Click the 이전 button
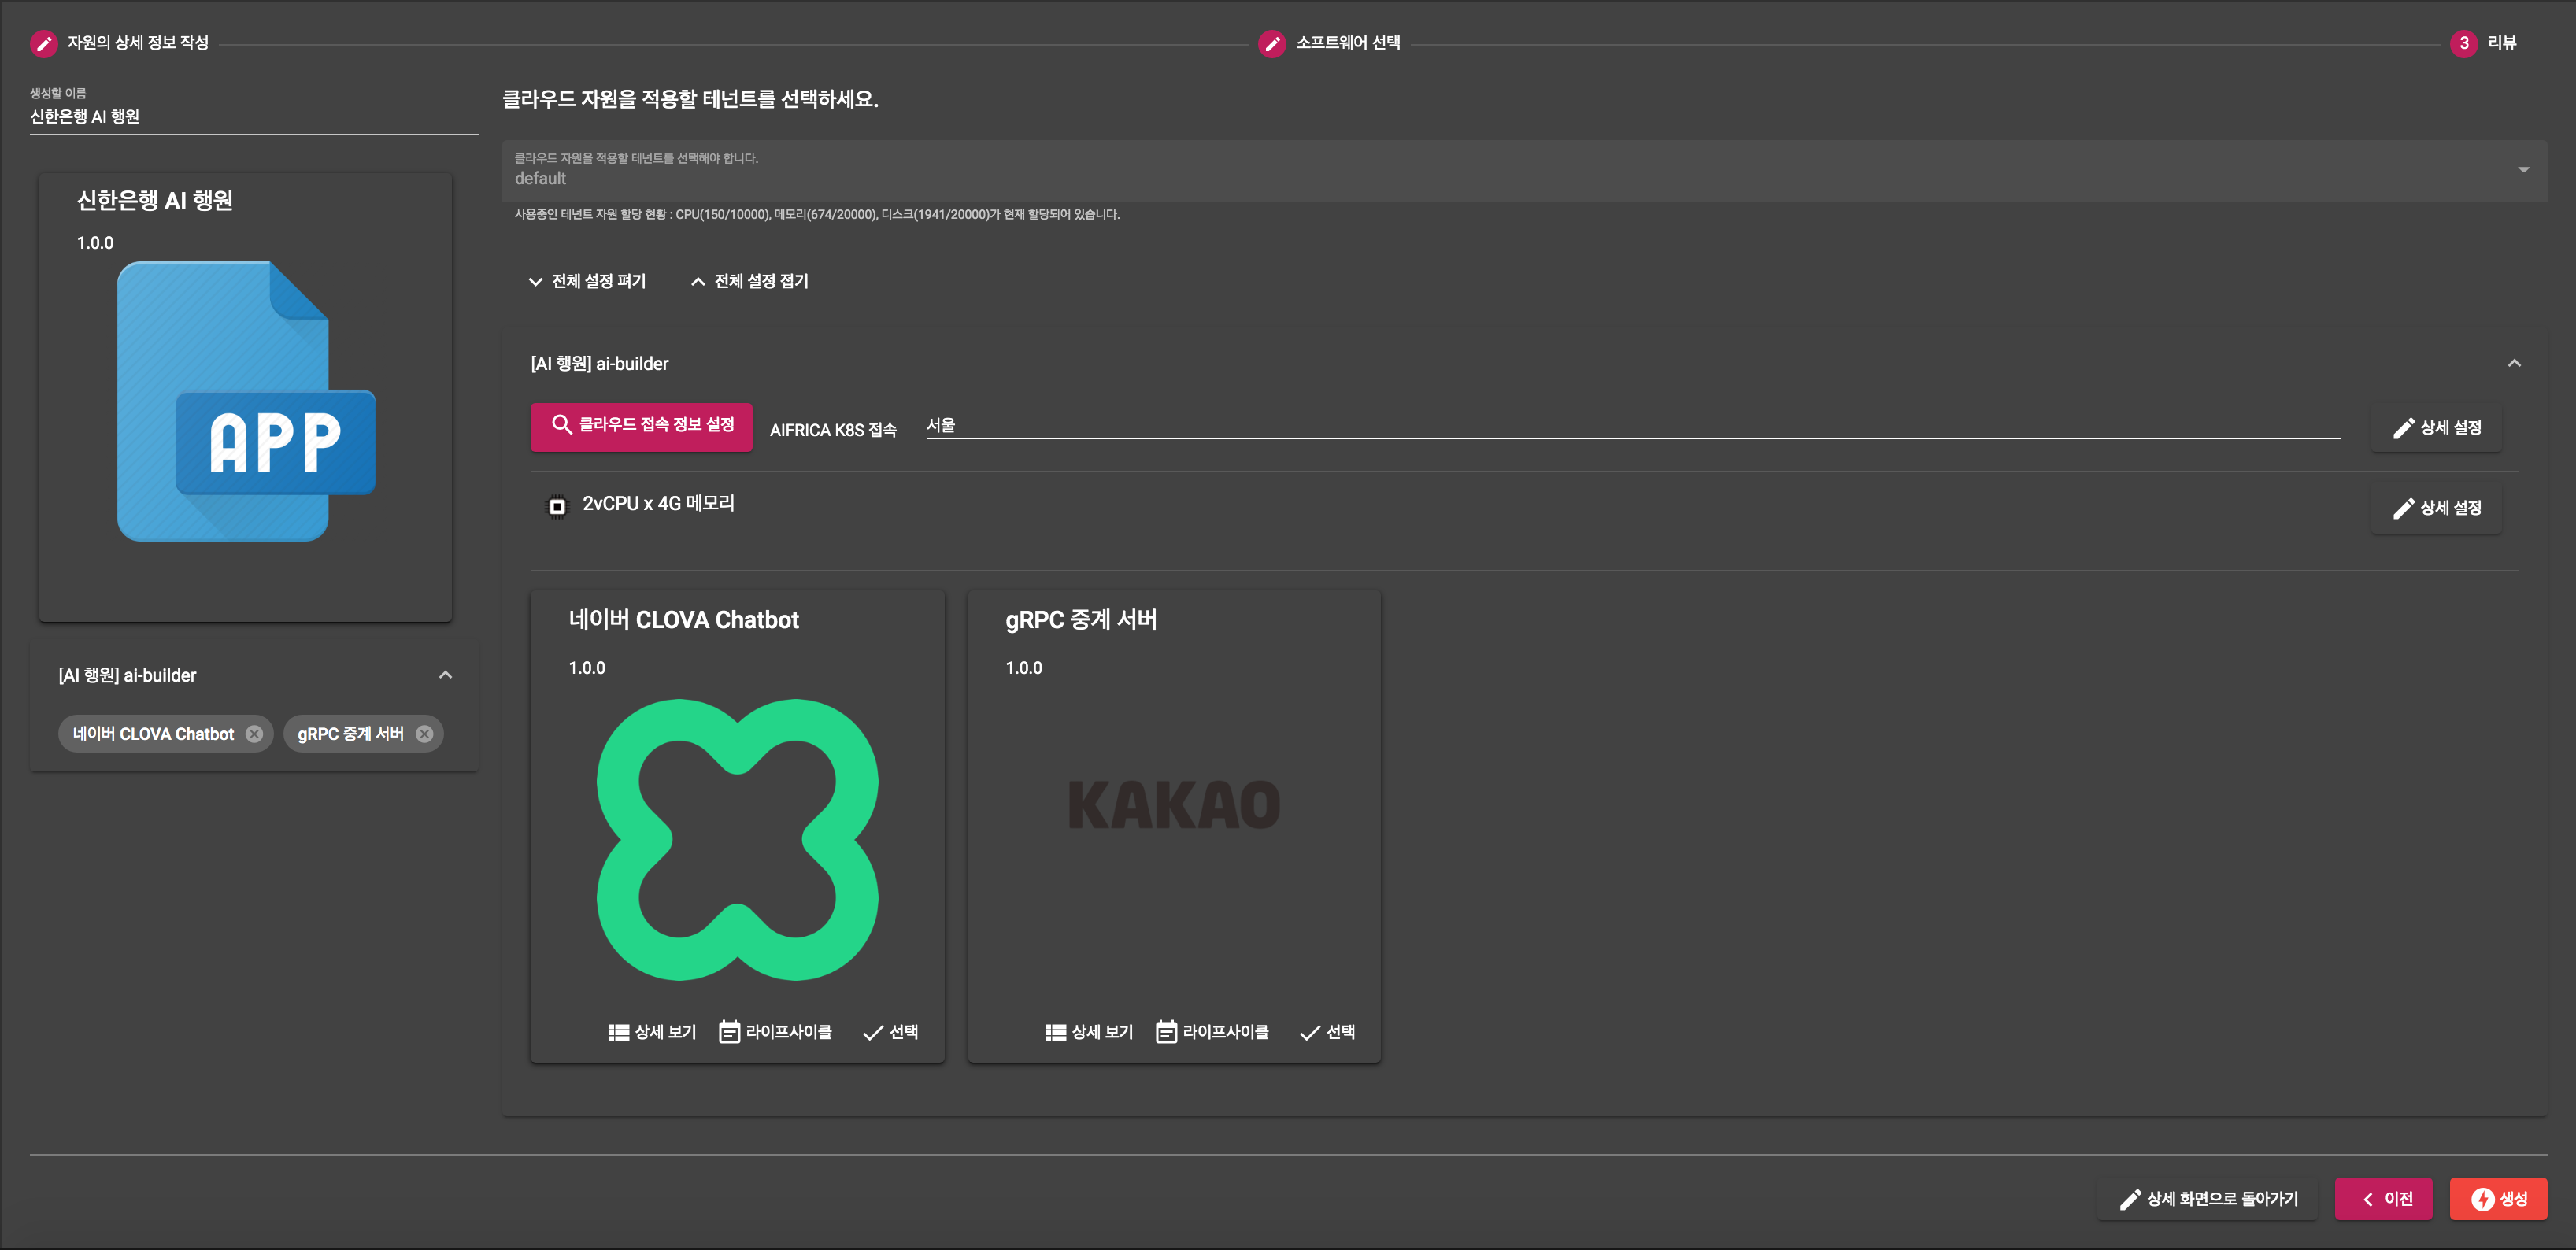Viewport: 2576px width, 1250px height. pyautogui.click(x=2384, y=1198)
